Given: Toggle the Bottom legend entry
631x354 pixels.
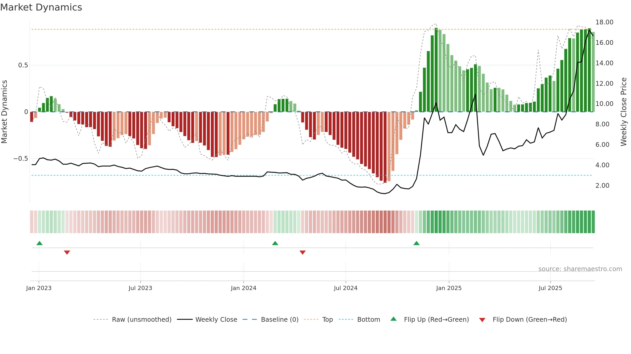Looking at the screenshot, I should tap(359, 319).
